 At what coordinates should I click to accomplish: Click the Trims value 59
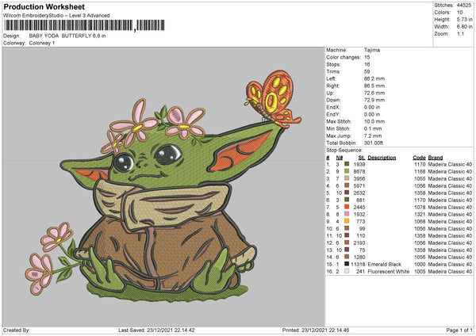click(367, 71)
